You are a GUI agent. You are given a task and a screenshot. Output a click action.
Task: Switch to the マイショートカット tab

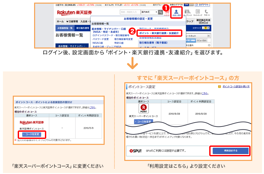point(202,40)
